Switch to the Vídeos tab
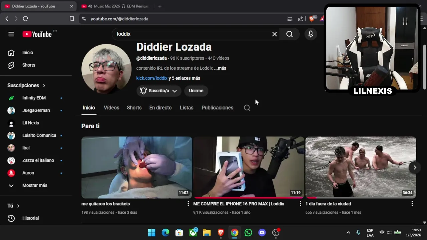 tap(111, 108)
